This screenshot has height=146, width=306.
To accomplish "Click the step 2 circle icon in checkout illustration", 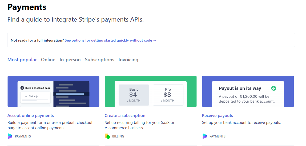I will pos(22,88).
